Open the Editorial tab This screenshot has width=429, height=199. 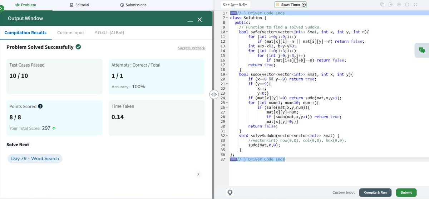[x=80, y=5]
